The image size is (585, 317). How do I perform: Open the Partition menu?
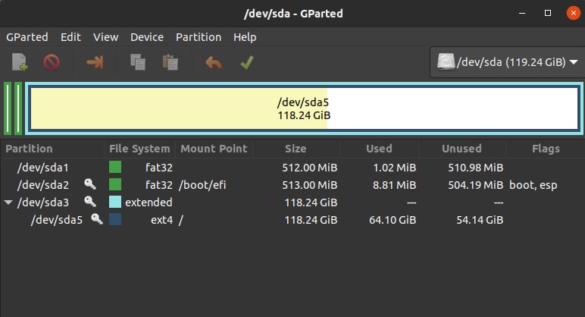199,36
